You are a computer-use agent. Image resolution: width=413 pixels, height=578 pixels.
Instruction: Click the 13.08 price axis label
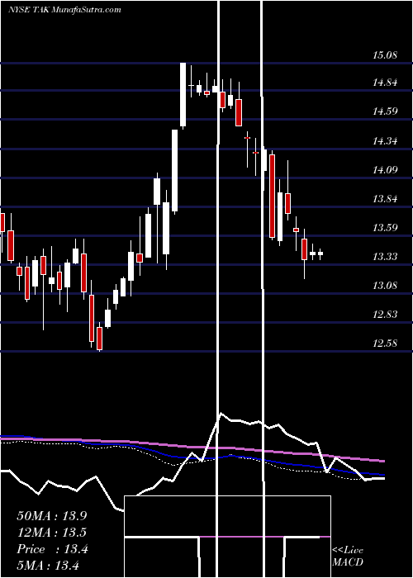coord(385,286)
